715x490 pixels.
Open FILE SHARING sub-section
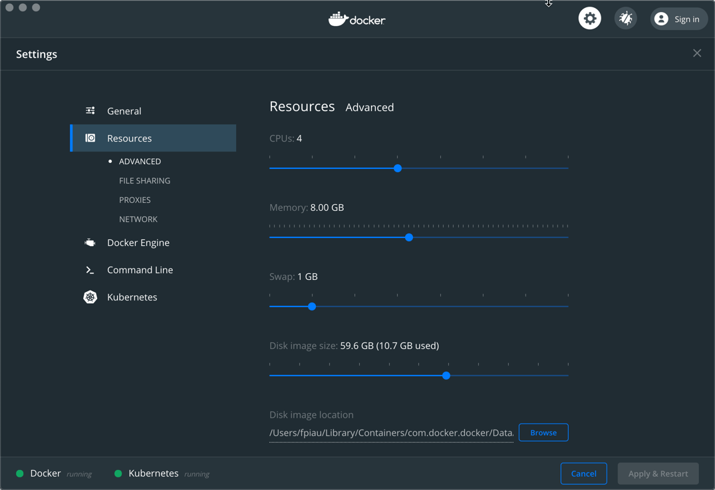[x=144, y=180]
